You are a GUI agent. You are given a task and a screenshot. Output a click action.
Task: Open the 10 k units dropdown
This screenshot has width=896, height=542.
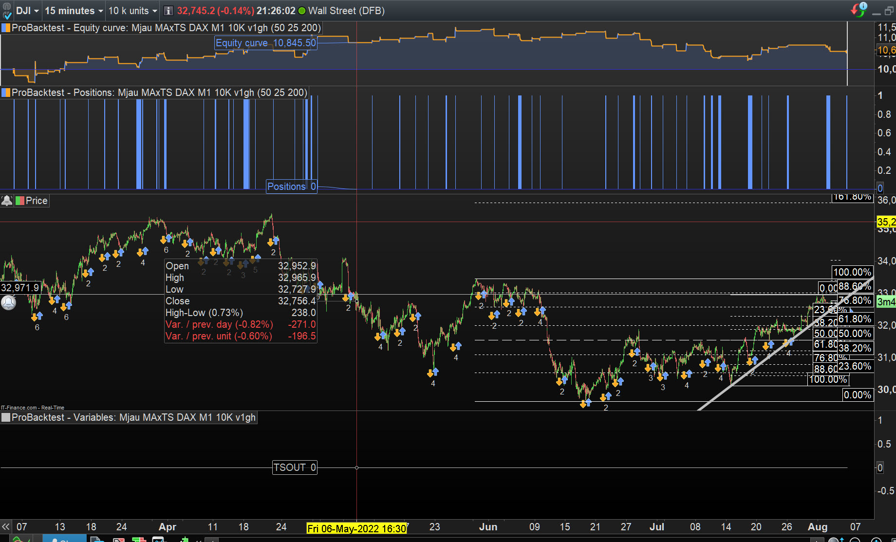(x=132, y=11)
